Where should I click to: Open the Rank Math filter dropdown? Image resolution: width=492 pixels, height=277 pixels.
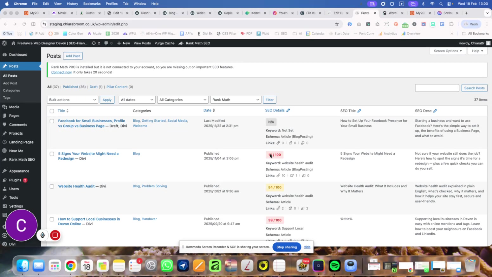[236, 100]
